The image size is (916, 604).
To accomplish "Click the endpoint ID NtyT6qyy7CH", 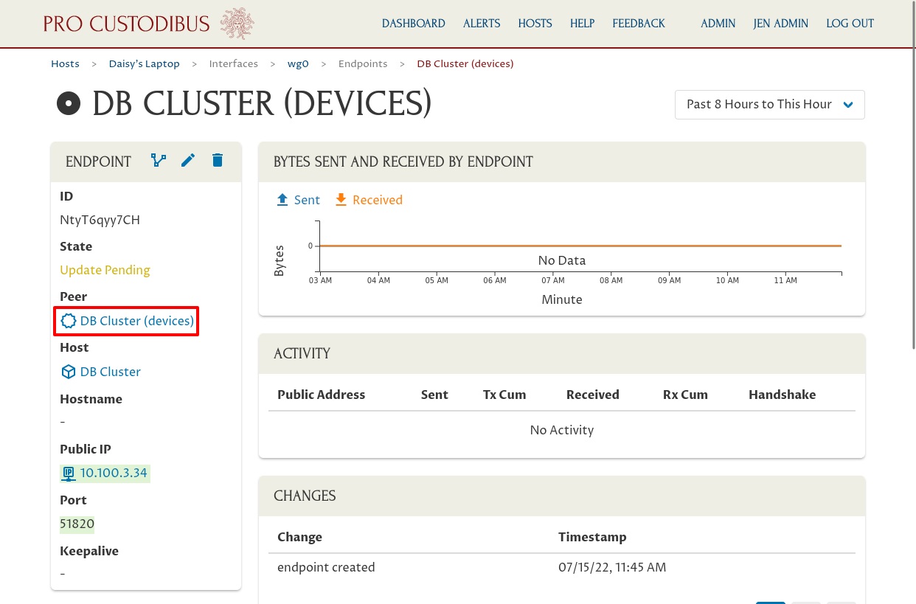I will 100,220.
